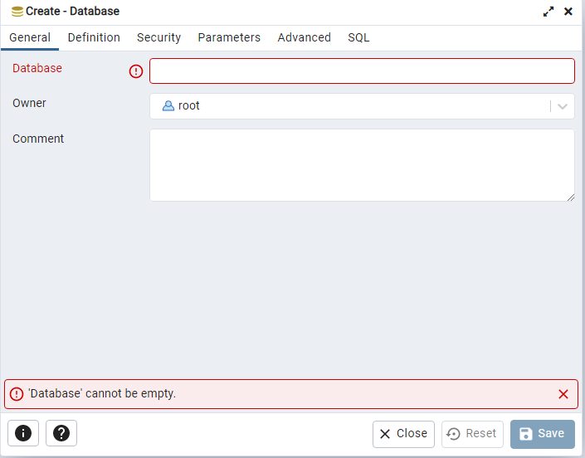Click the root user icon in Owner

(168, 106)
